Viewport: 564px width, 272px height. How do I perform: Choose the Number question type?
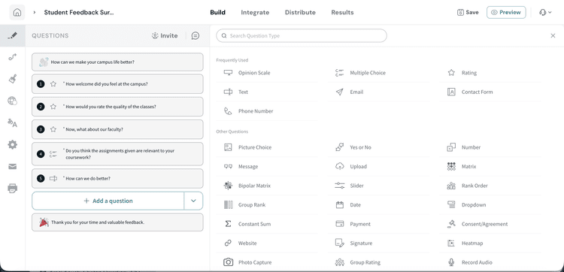[490, 147]
